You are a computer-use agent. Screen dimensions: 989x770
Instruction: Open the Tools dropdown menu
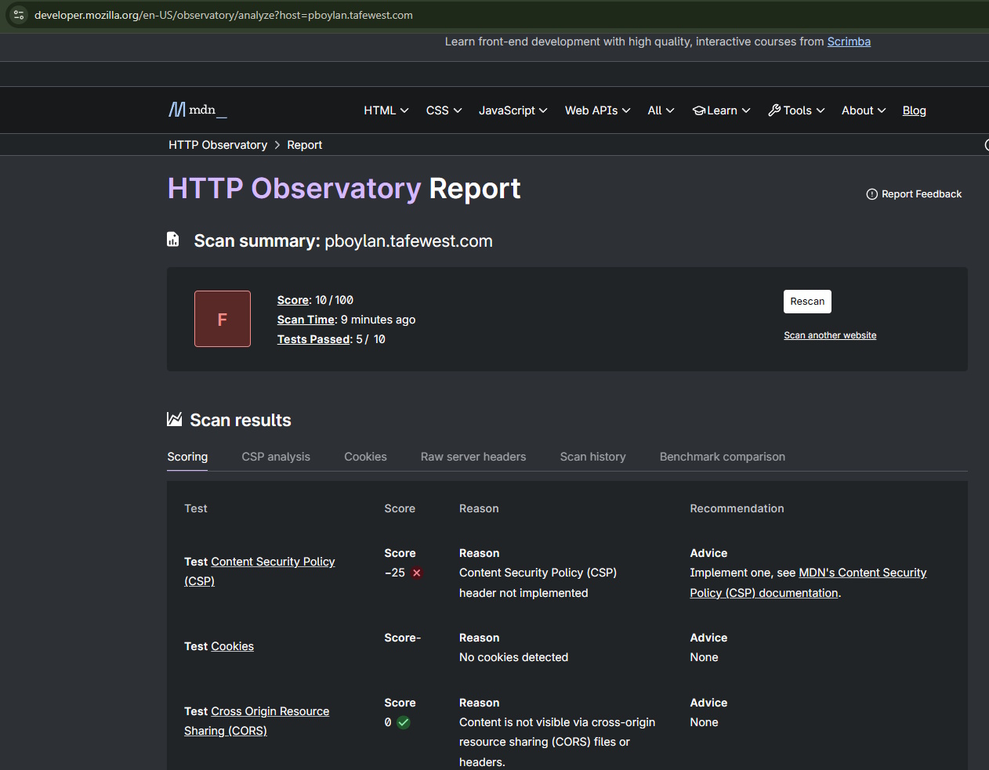click(x=796, y=110)
